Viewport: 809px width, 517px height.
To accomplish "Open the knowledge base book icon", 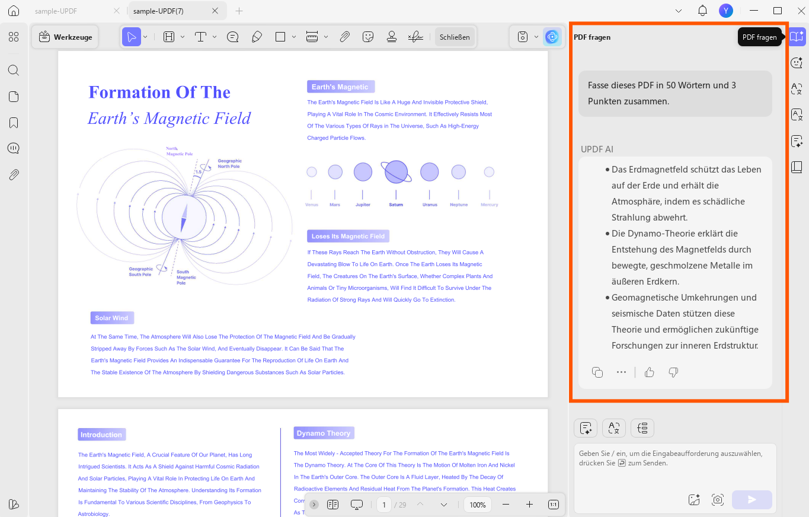I will point(797,167).
